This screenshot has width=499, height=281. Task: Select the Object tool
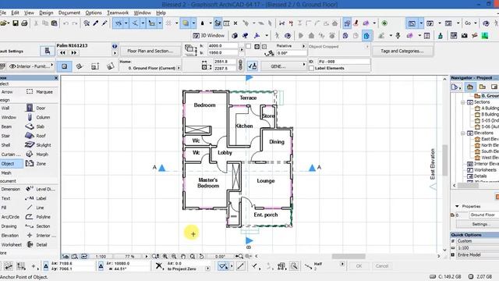[x=11, y=163]
